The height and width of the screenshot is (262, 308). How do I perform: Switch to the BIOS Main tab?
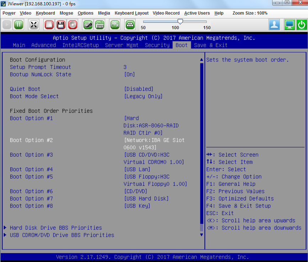[x=19, y=45]
